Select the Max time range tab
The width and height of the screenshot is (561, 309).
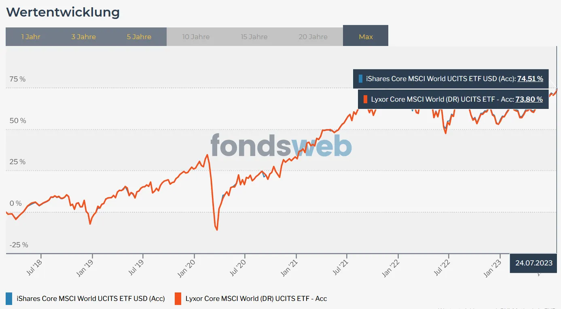point(366,36)
